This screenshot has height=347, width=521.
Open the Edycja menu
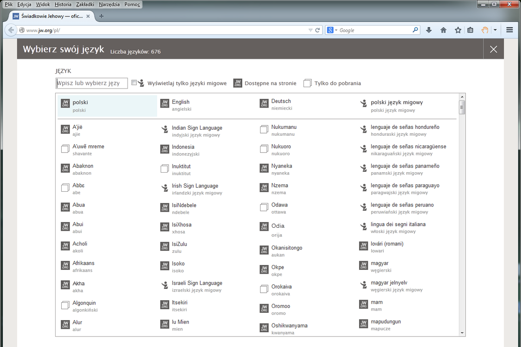pos(24,4)
